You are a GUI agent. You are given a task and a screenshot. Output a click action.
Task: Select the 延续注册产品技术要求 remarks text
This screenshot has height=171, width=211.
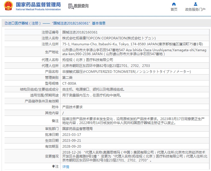pos(133,121)
